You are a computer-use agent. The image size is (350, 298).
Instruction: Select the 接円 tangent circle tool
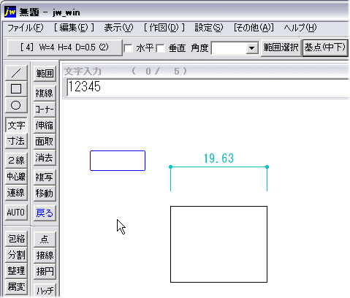45,271
